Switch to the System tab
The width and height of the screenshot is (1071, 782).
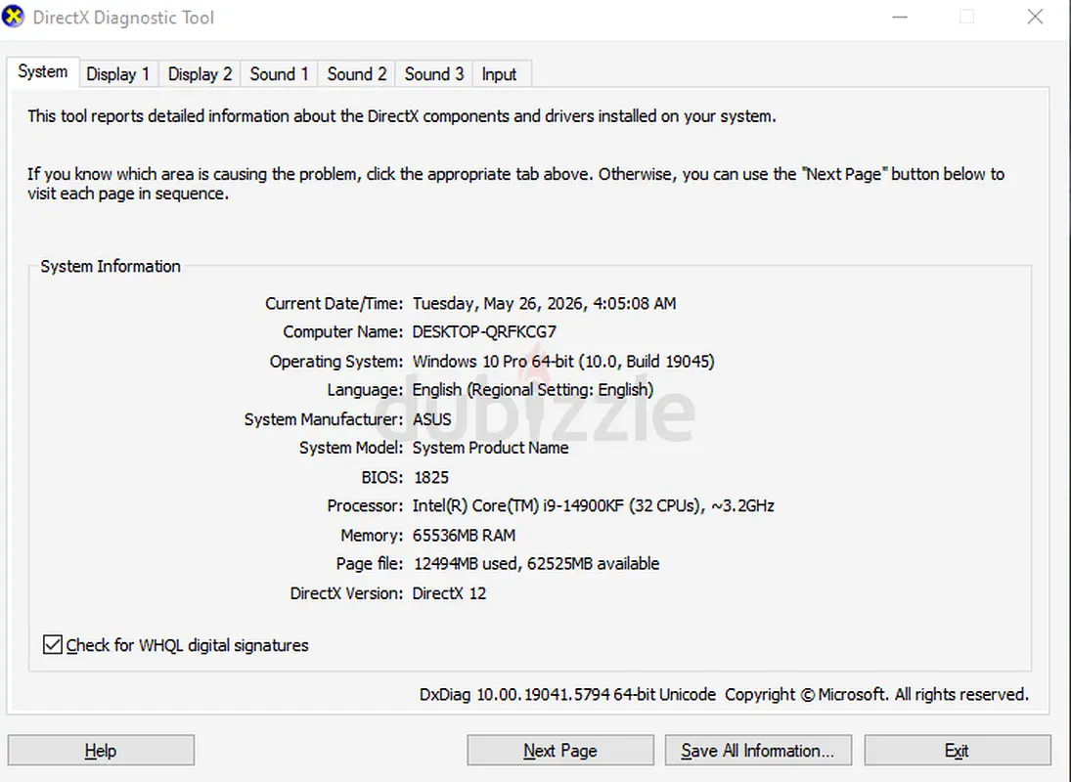coord(42,71)
